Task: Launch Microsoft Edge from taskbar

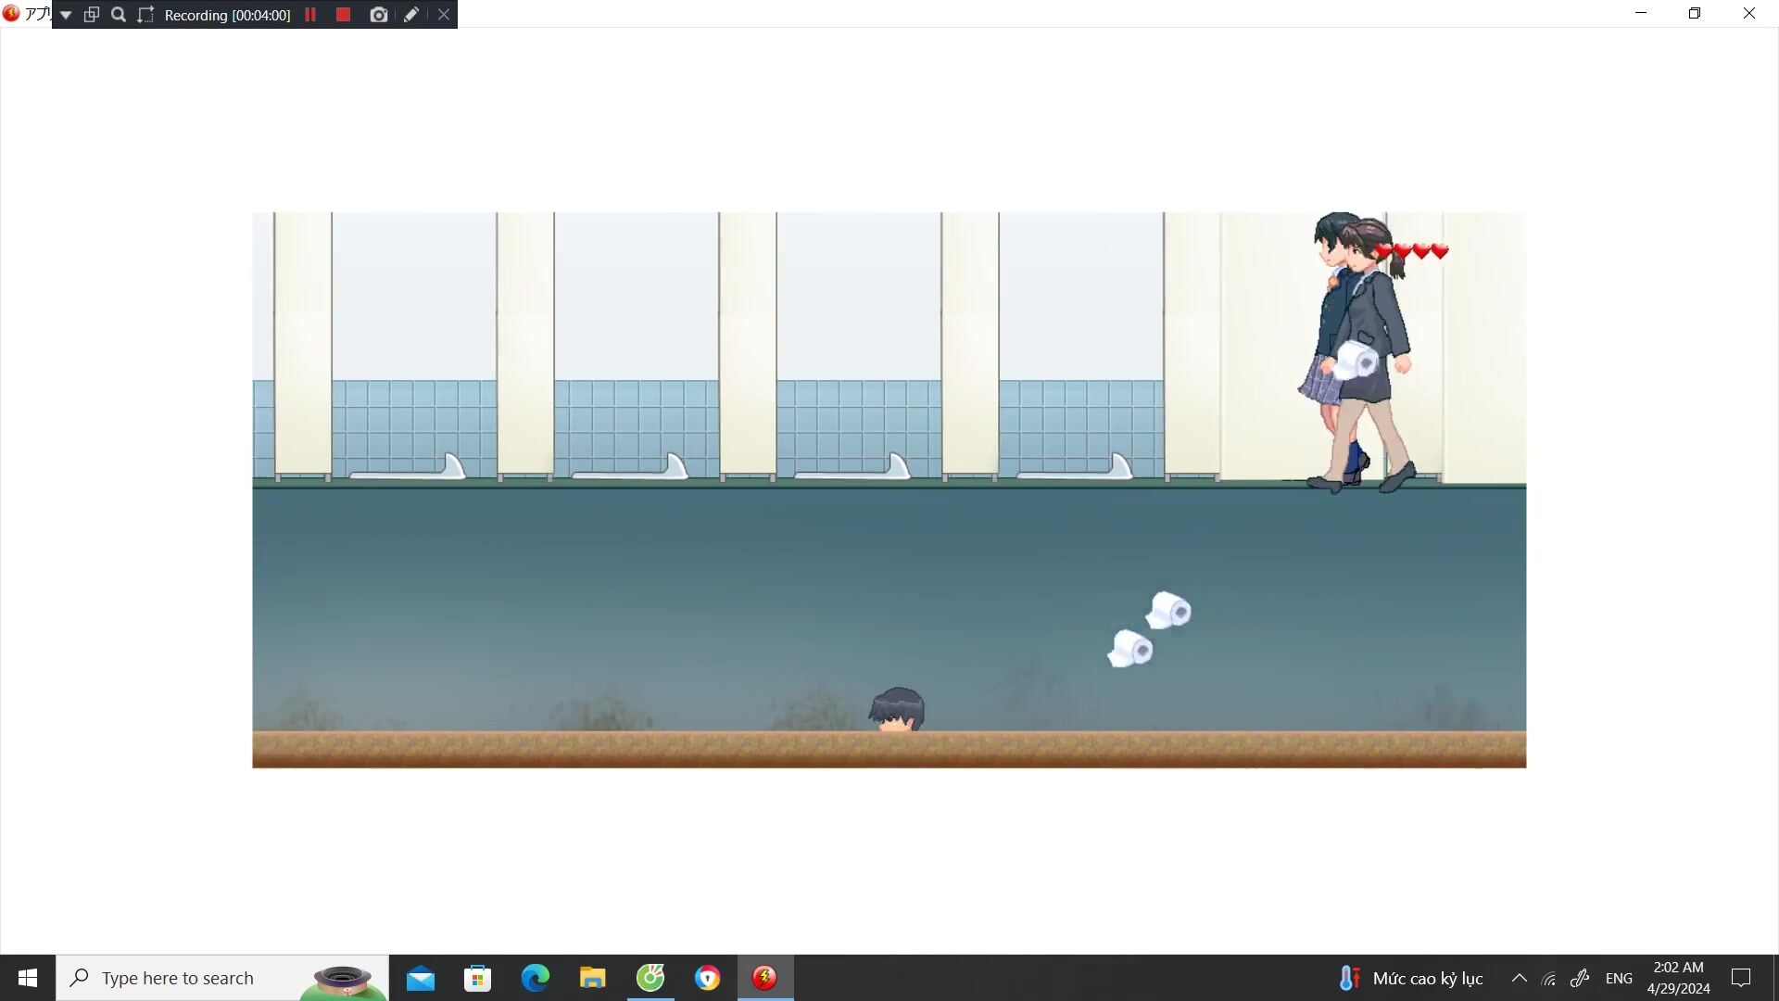Action: pos(535,978)
